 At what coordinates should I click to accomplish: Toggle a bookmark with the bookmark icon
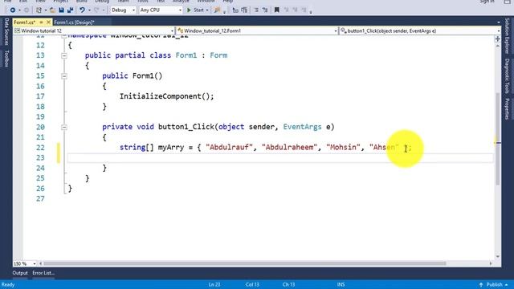coord(276,10)
